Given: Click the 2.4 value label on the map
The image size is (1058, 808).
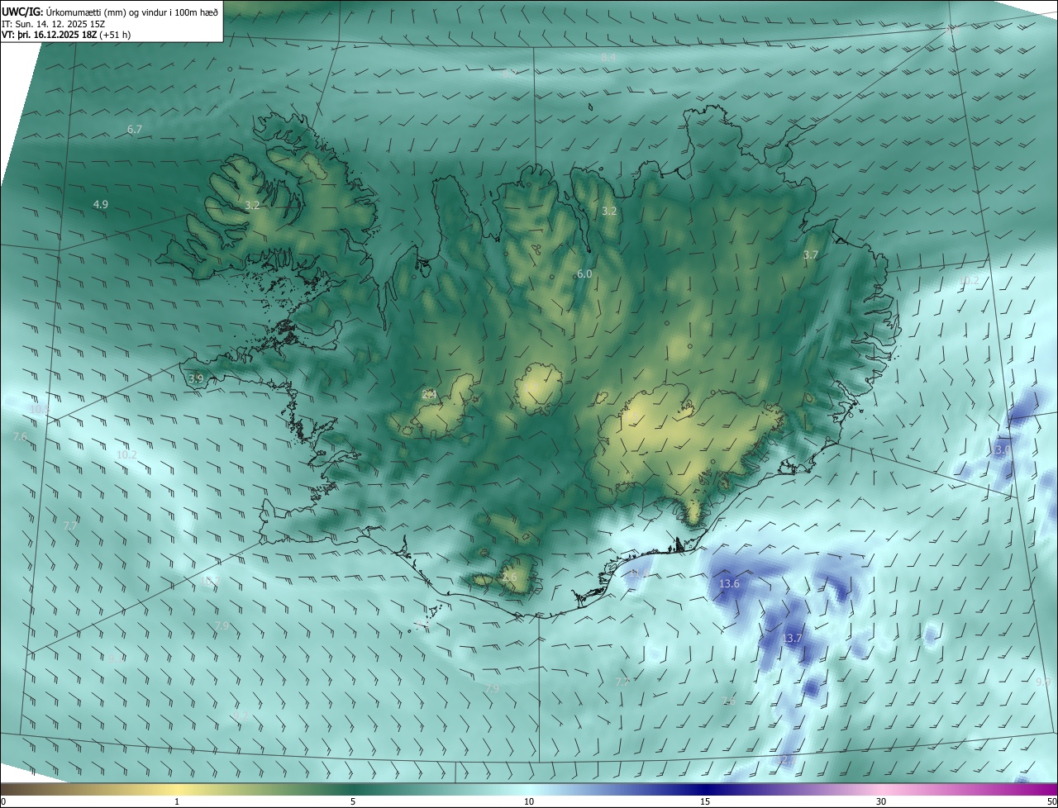Looking at the screenshot, I should 429,395.
